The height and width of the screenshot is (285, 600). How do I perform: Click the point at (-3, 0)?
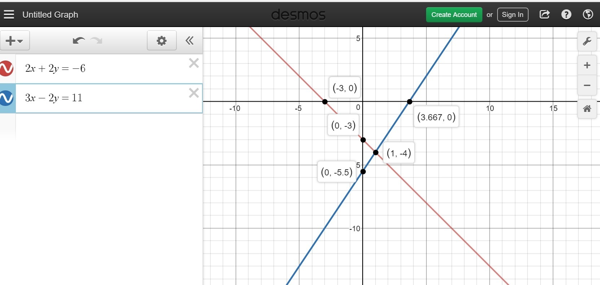325,102
